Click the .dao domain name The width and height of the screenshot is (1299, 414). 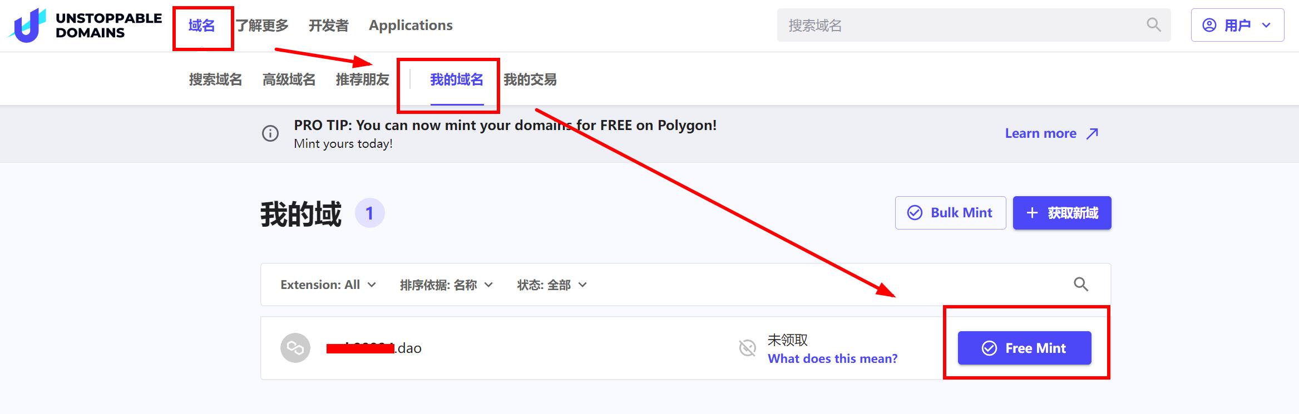374,348
